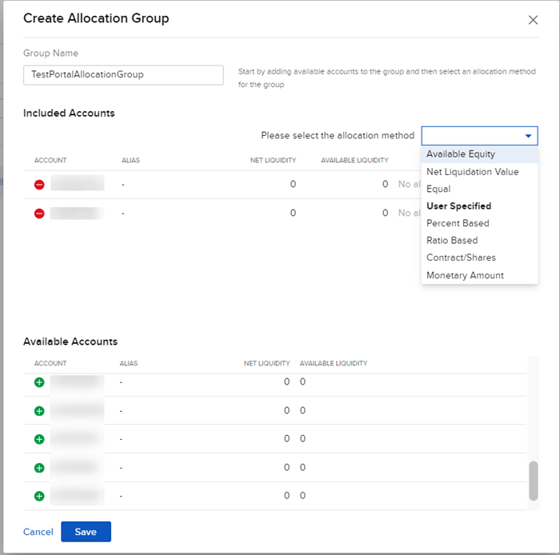The height and width of the screenshot is (555, 560).
Task: Choose Net Liquidation Value option
Action: (x=480, y=172)
